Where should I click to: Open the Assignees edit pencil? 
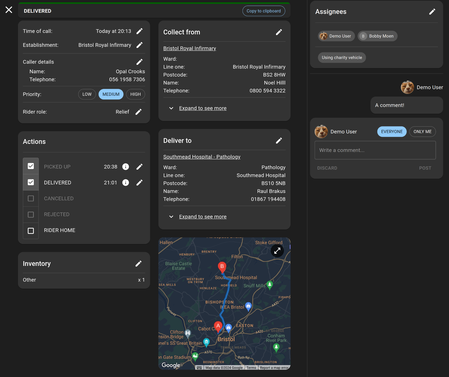(432, 12)
